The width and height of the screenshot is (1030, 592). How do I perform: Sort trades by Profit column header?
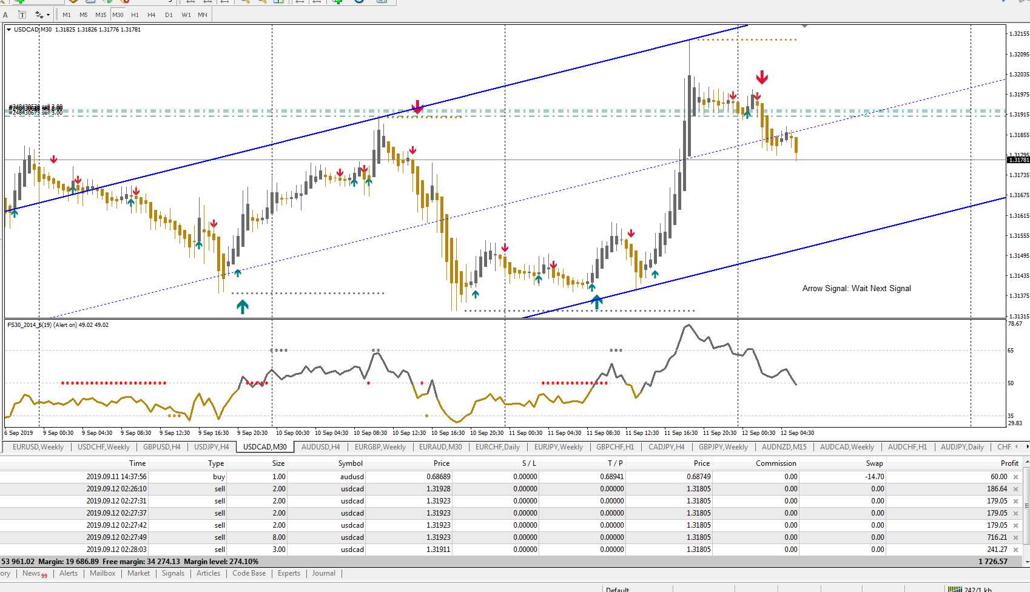1009,463
